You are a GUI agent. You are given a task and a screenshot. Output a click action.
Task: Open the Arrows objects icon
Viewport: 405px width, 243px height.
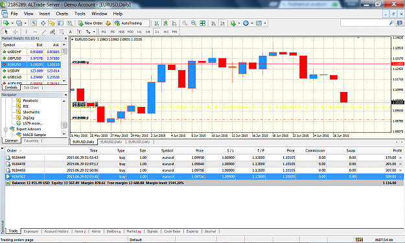pos(88,32)
